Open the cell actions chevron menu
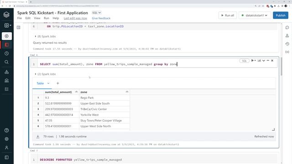The image size is (292, 164). (x=264, y=61)
